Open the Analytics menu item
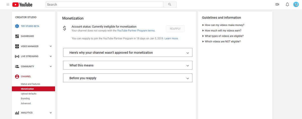This screenshot has width=302, height=119. click(27, 113)
